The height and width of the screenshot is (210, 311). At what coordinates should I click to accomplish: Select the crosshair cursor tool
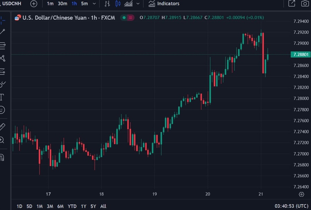2,20
